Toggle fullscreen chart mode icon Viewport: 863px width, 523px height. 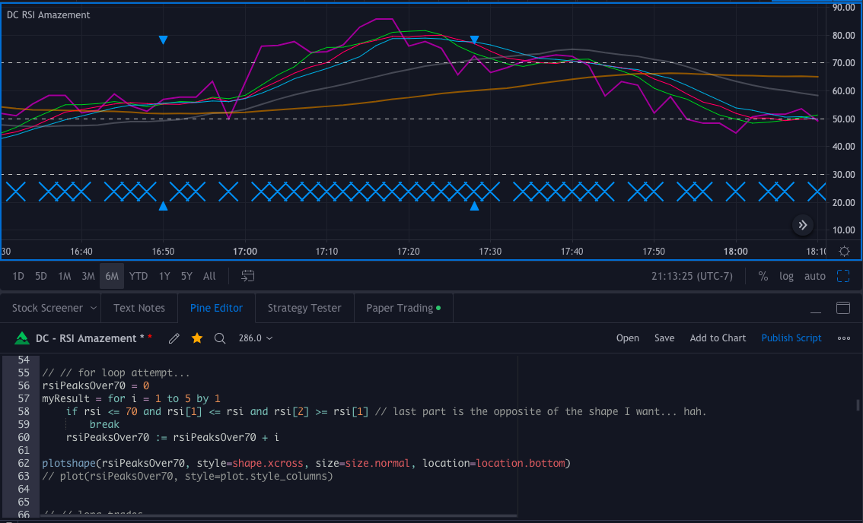click(843, 276)
